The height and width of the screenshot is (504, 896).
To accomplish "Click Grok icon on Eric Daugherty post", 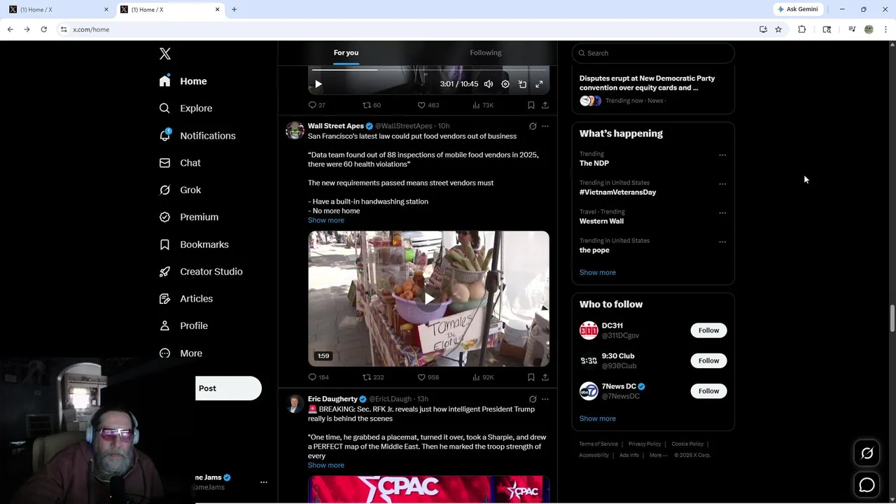I will 533,400.
